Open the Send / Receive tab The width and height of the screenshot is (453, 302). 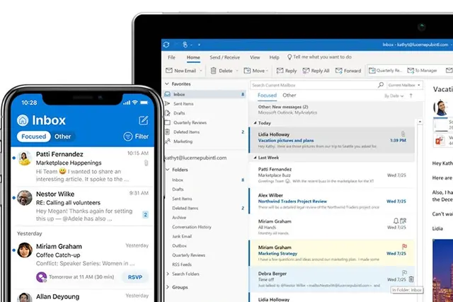pyautogui.click(x=225, y=57)
